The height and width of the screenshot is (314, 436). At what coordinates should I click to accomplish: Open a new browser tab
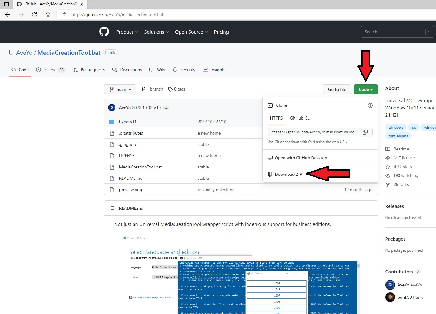pos(92,4)
